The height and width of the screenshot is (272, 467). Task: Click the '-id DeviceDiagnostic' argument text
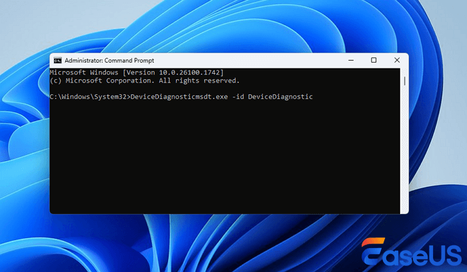[x=272, y=97]
